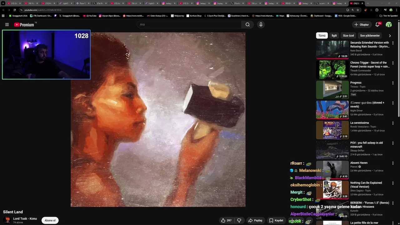Open options for BERSERK Forces video
This screenshot has width=400, height=225.
click(393, 203)
